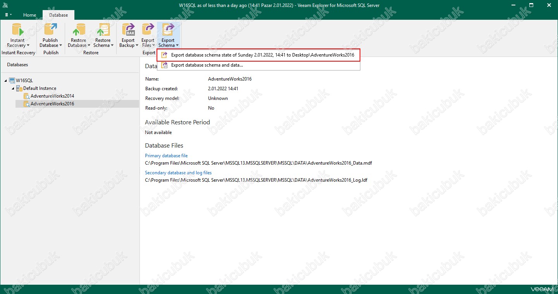Select AdventureWorks2016 in the tree
The height and width of the screenshot is (294, 558).
click(x=52, y=104)
